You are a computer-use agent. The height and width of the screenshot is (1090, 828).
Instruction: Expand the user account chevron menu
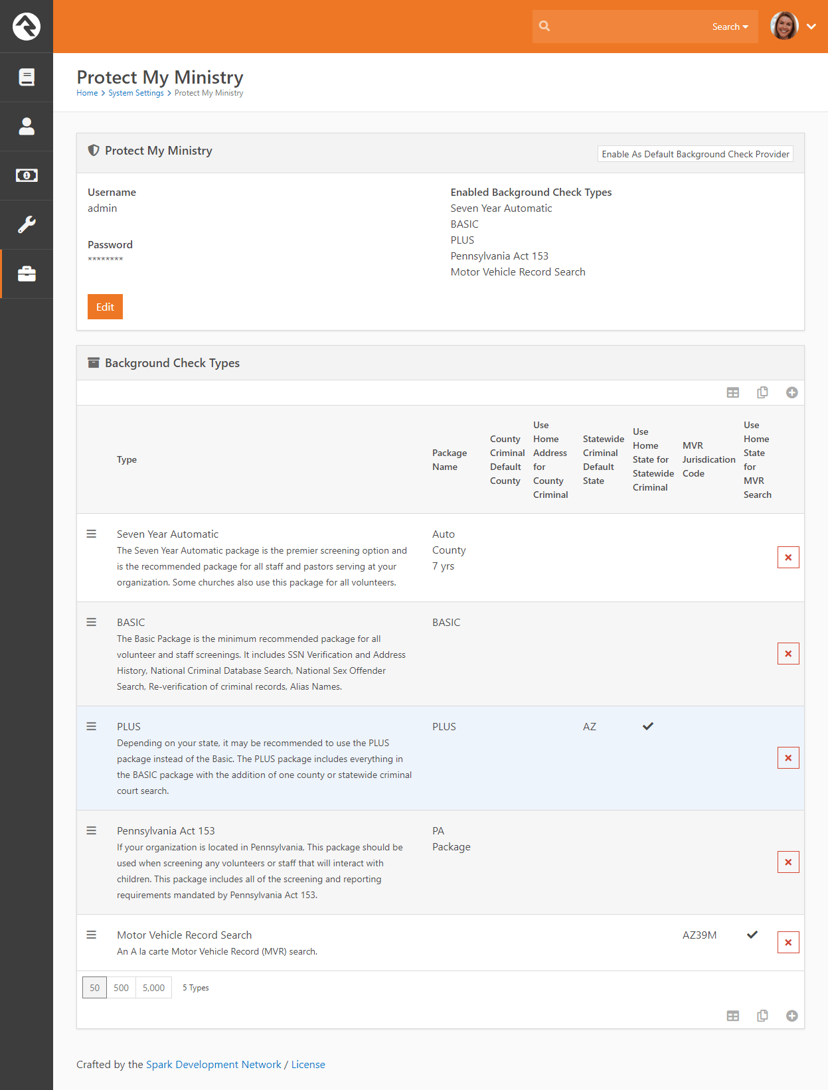coord(811,27)
